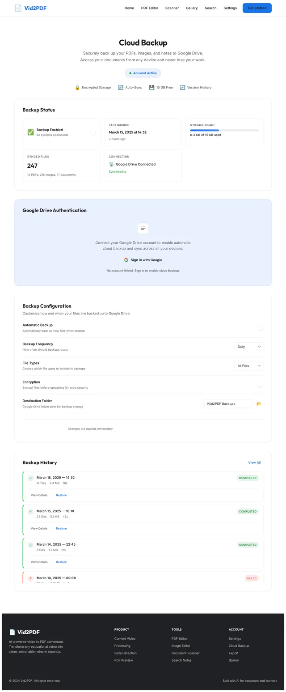The image size is (286, 692).
Task: Open the File Types All Files dropdown
Action: [249, 365]
